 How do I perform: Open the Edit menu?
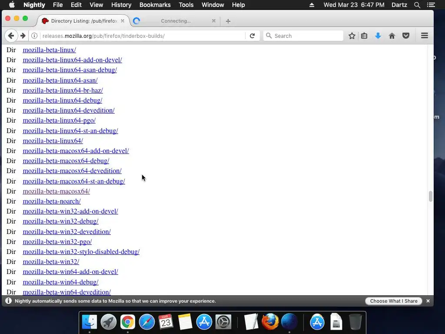(76, 5)
